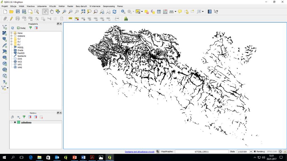Toggle the coordinates extents view button
Viewport: 287px width, 161px height.
pyautogui.click(x=158, y=151)
